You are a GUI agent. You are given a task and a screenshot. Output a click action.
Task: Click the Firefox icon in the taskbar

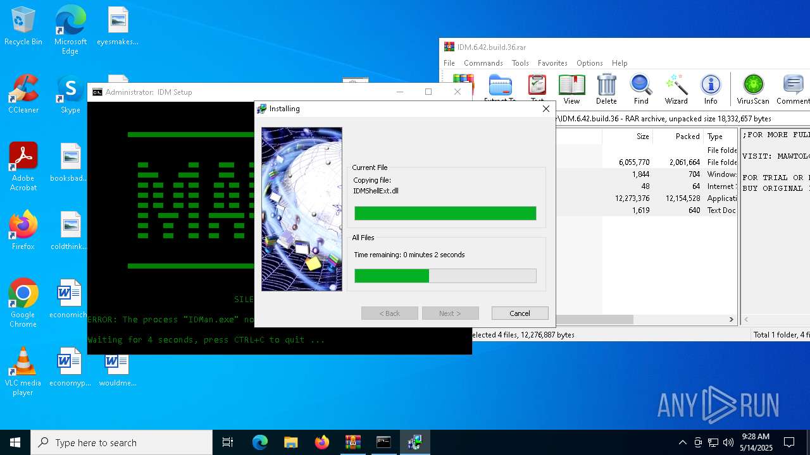tap(322, 442)
